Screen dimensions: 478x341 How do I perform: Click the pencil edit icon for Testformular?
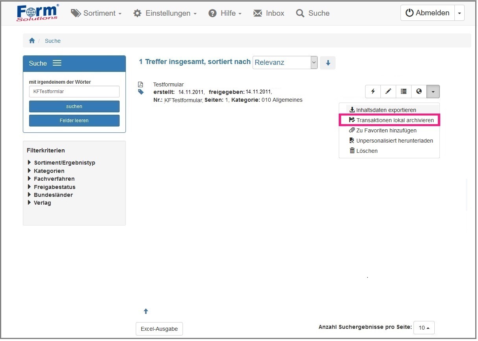tap(388, 92)
